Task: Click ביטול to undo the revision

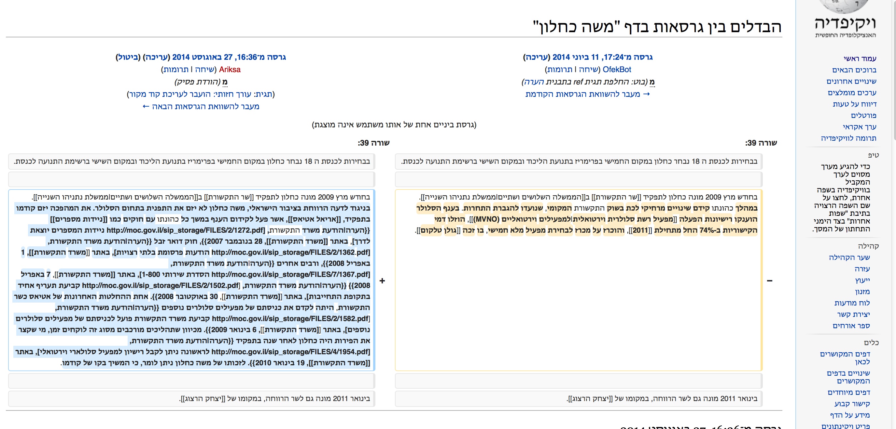Action: pos(128,57)
